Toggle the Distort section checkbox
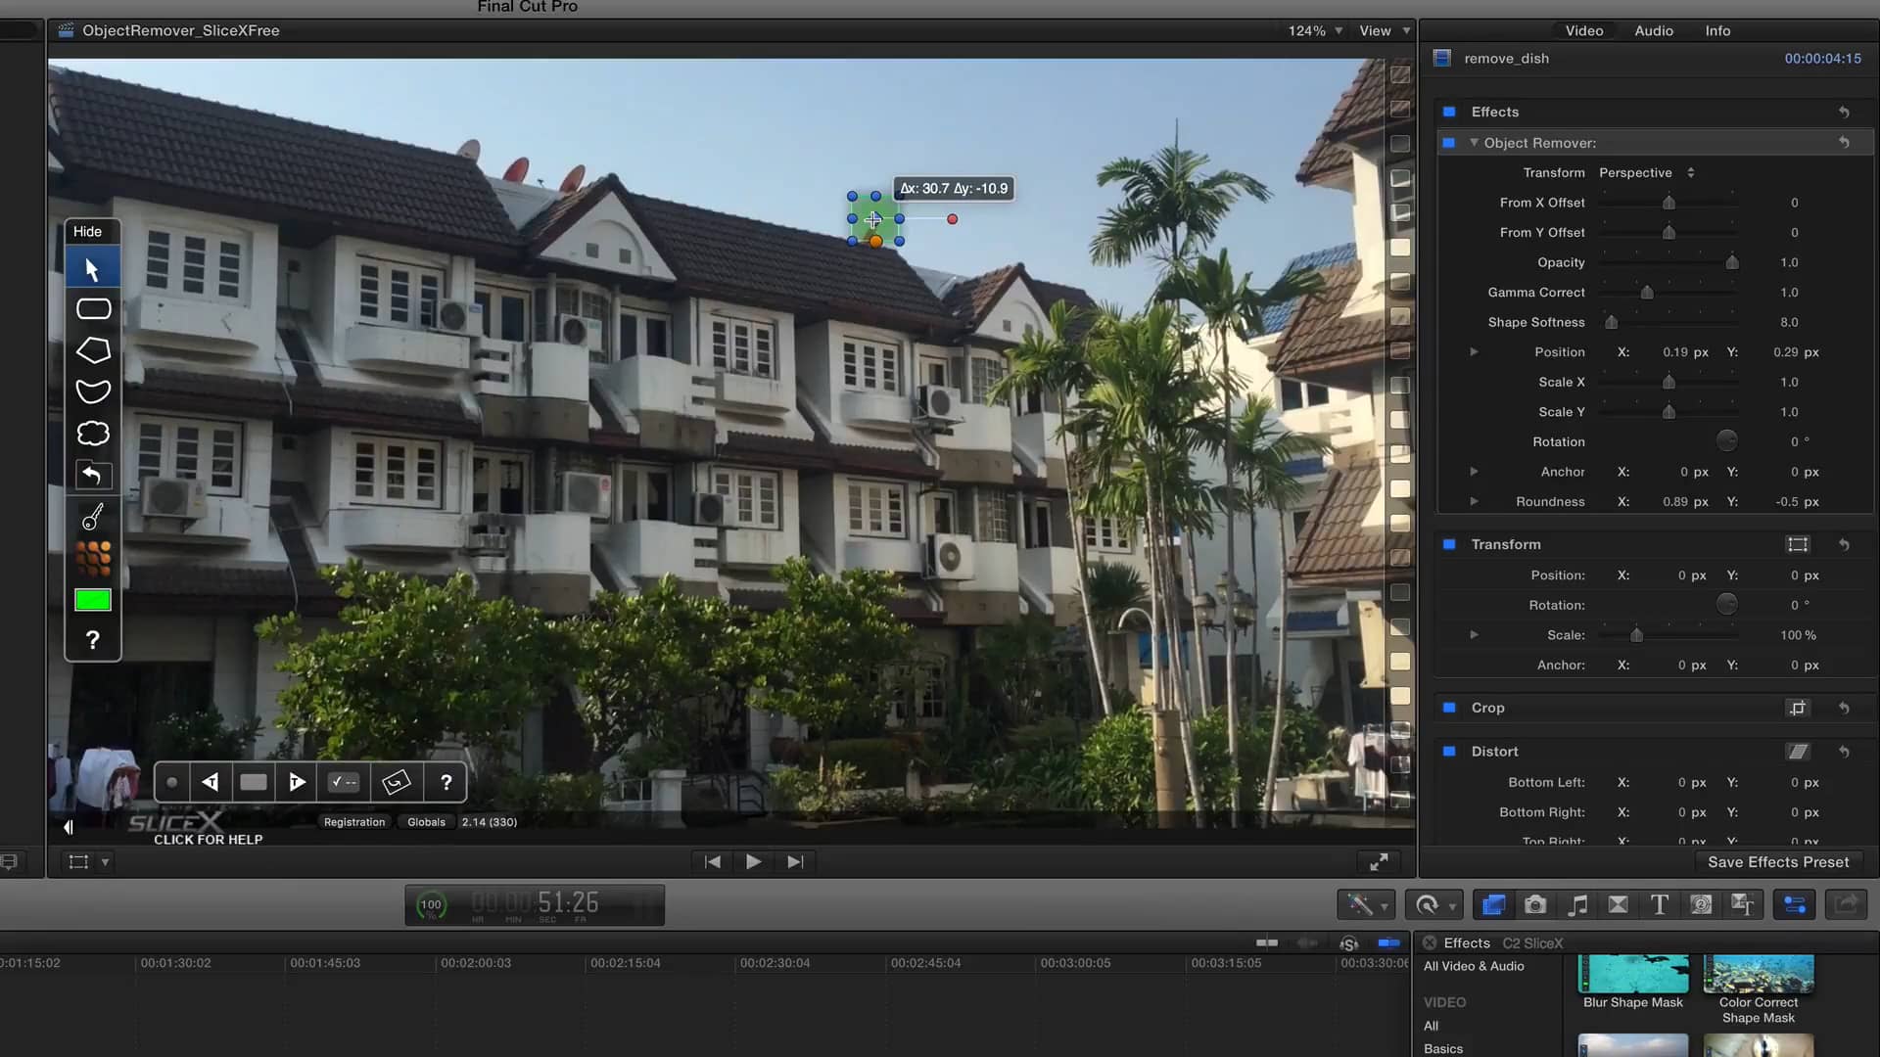This screenshot has height=1057, width=1880. 1449,751
